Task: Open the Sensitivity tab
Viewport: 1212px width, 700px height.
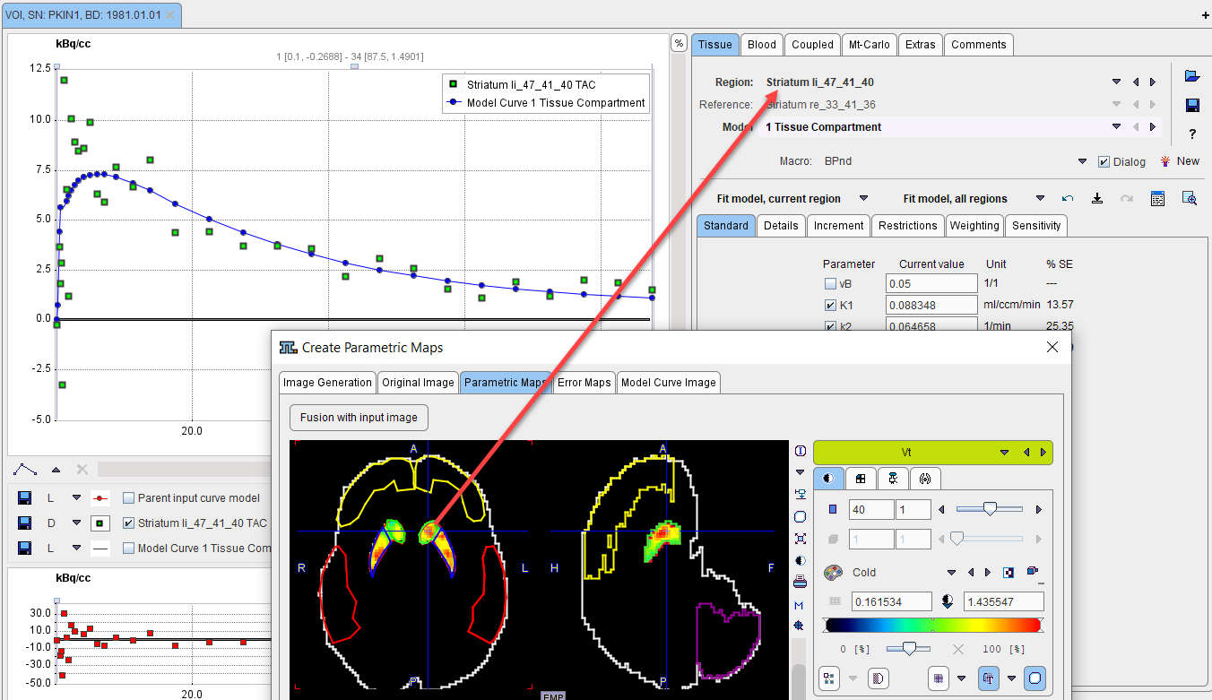Action: tap(1036, 225)
